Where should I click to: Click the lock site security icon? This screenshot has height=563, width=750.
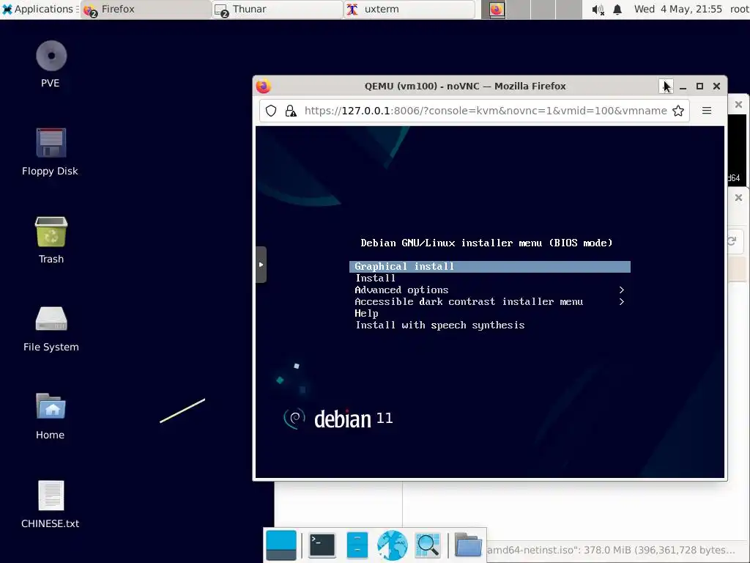click(x=290, y=111)
